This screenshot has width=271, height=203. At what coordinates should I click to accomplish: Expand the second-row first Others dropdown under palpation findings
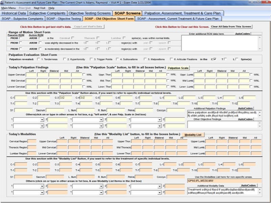pyautogui.click(x=42, y=126)
